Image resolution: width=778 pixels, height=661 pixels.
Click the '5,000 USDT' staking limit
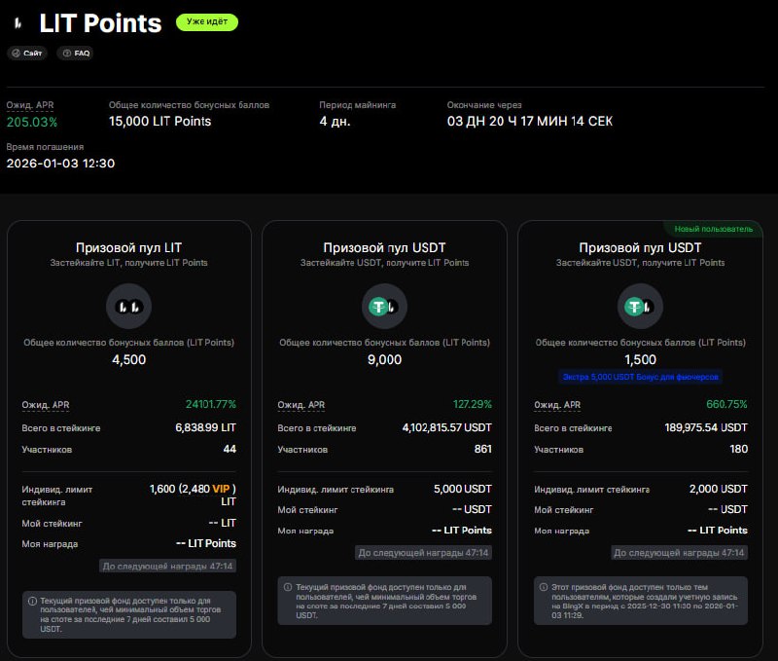pyautogui.click(x=463, y=489)
